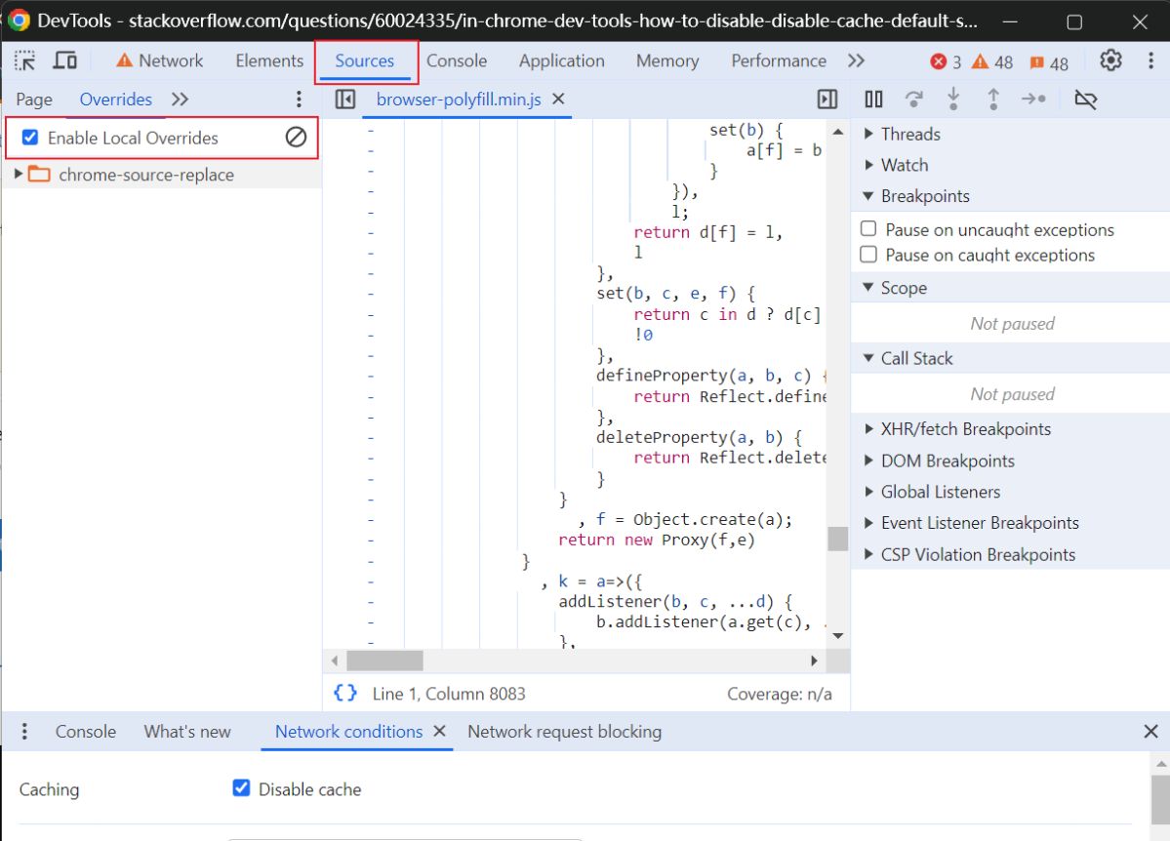Click the Coverage: n/a status text
Screen dimensions: 1170x841
tap(779, 694)
